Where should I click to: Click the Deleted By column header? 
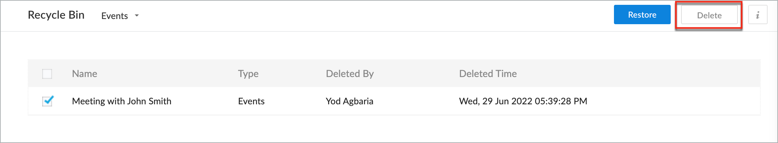tap(350, 74)
